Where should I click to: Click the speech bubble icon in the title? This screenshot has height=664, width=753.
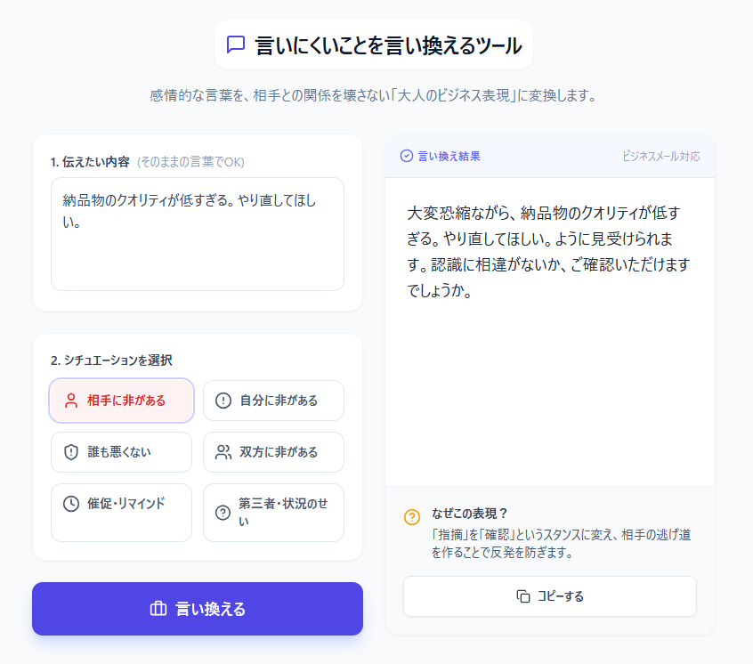[x=234, y=42]
